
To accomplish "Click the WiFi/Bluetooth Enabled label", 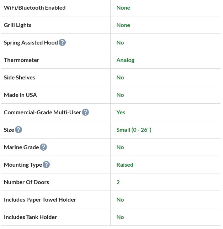I will (34, 7).
